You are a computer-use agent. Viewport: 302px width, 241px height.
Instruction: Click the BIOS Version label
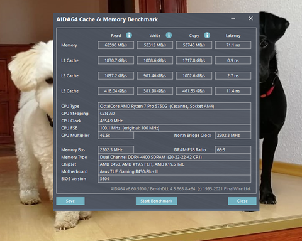74,179
